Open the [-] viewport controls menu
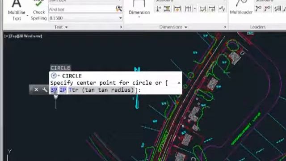 [x=7, y=36]
